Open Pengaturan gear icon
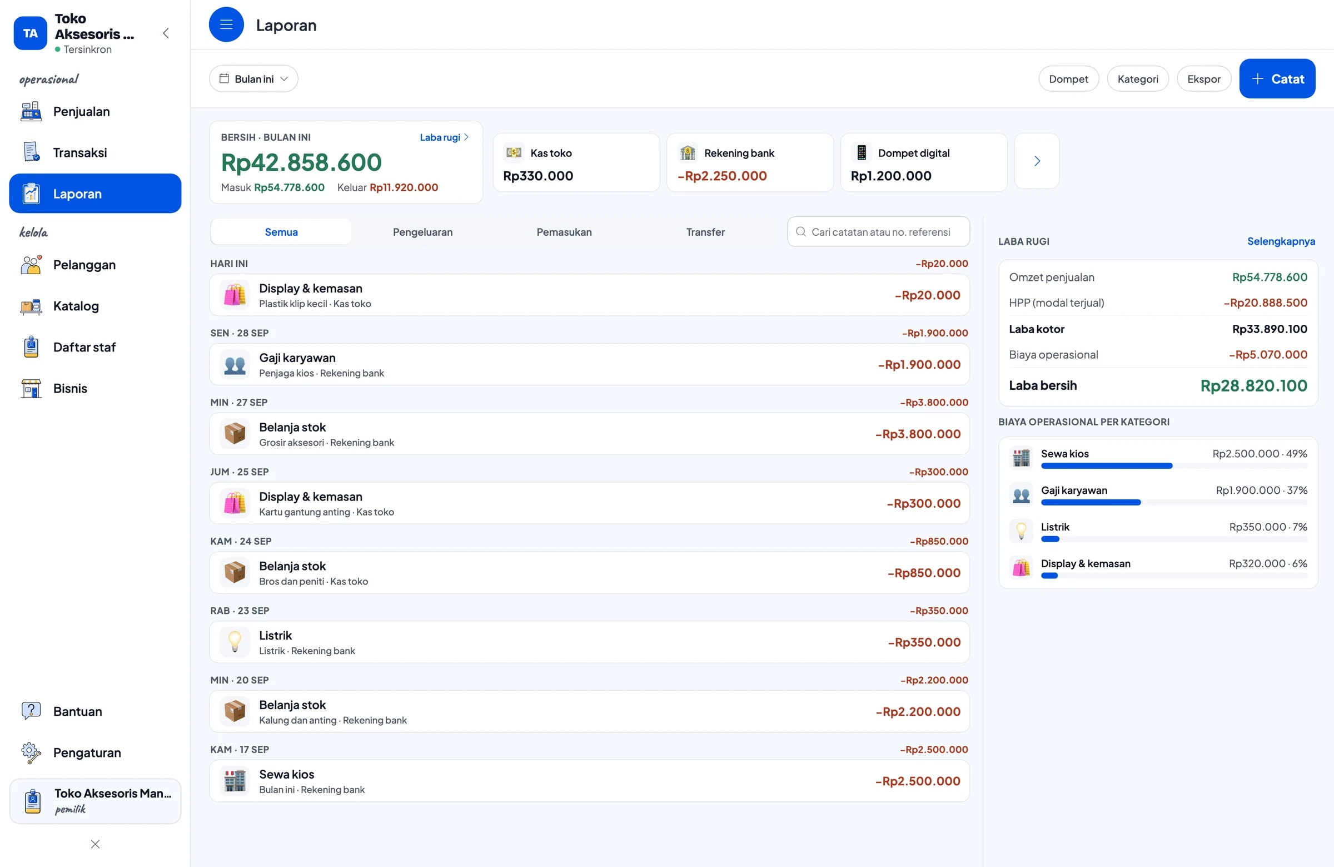This screenshot has width=1334, height=867. tap(31, 752)
